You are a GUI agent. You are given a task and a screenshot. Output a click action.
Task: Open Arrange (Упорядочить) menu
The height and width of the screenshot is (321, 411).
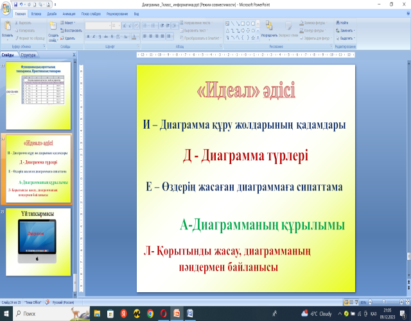pos(269,29)
